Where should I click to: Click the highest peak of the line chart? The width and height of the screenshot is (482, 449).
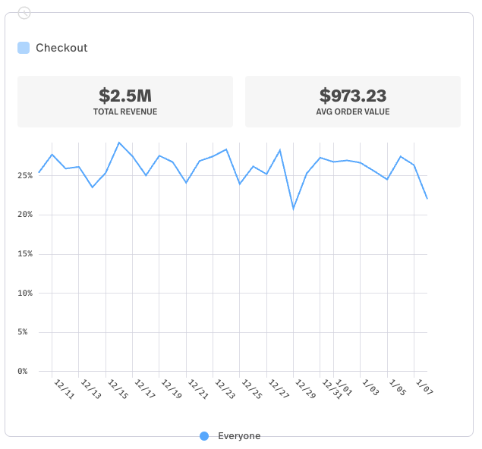pyautogui.click(x=119, y=143)
